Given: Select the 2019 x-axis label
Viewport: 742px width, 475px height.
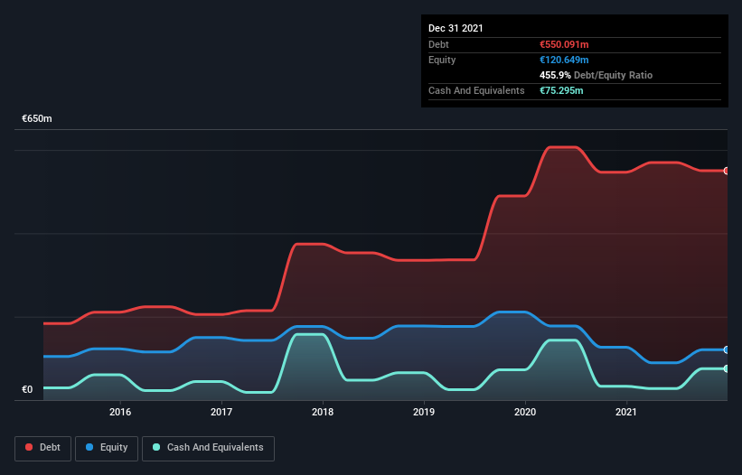Looking at the screenshot, I should [424, 412].
